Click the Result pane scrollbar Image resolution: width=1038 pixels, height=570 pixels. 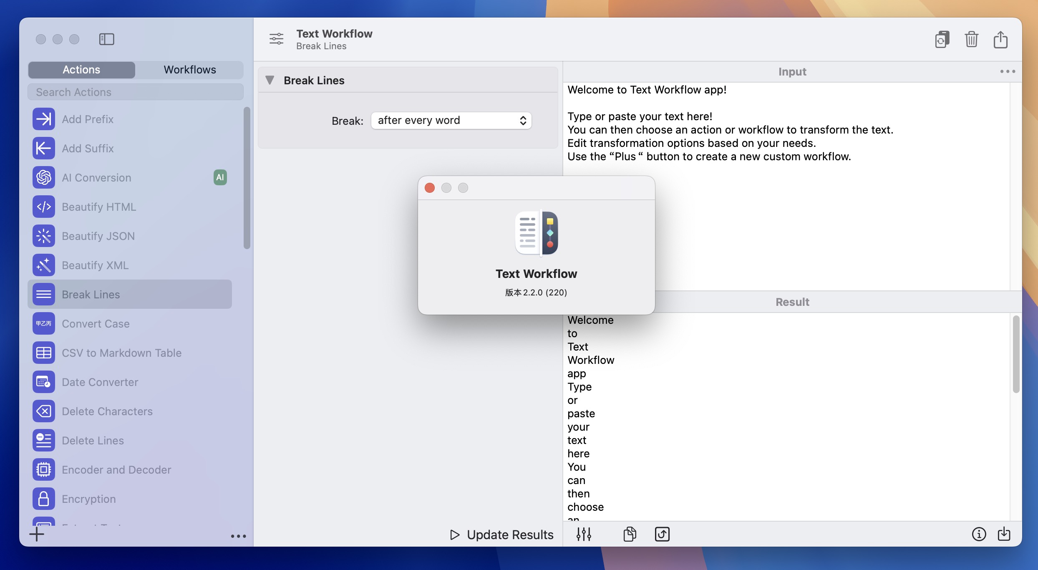coord(1016,354)
